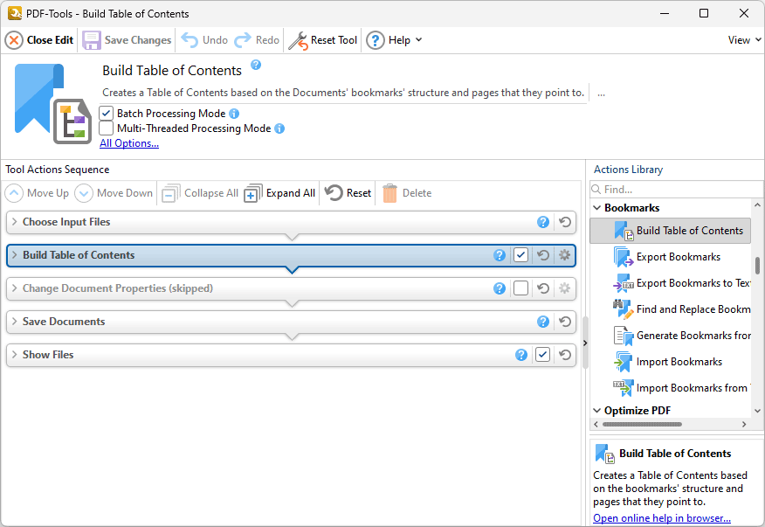Image resolution: width=765 pixels, height=527 pixels.
Task: Enable Multi-Threaded Processing Mode checkbox
Action: [x=106, y=128]
